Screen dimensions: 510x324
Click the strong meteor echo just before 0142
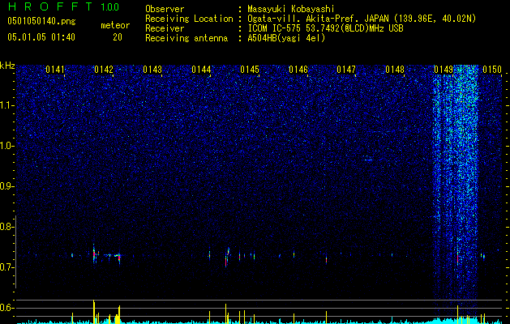pyautogui.click(x=94, y=254)
